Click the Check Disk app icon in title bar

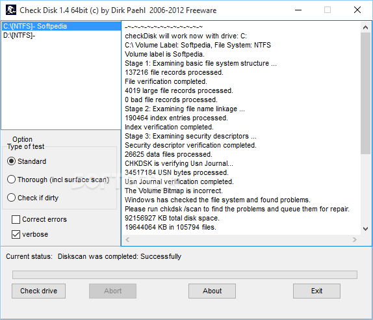[11, 10]
